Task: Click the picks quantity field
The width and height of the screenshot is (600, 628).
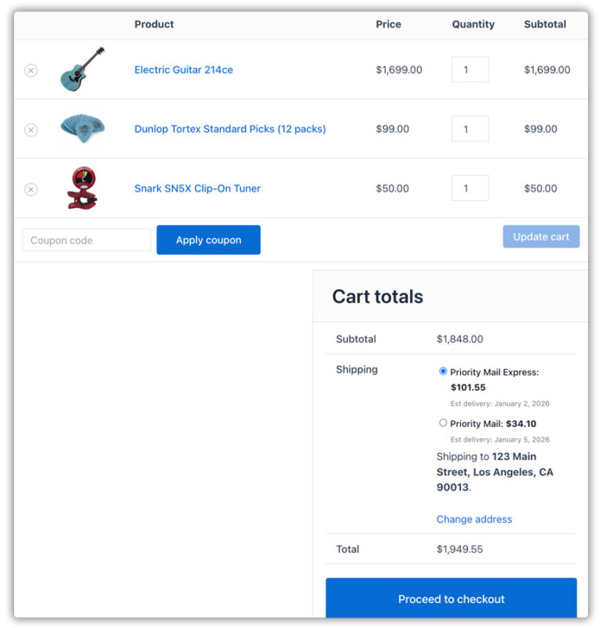Action: [470, 129]
